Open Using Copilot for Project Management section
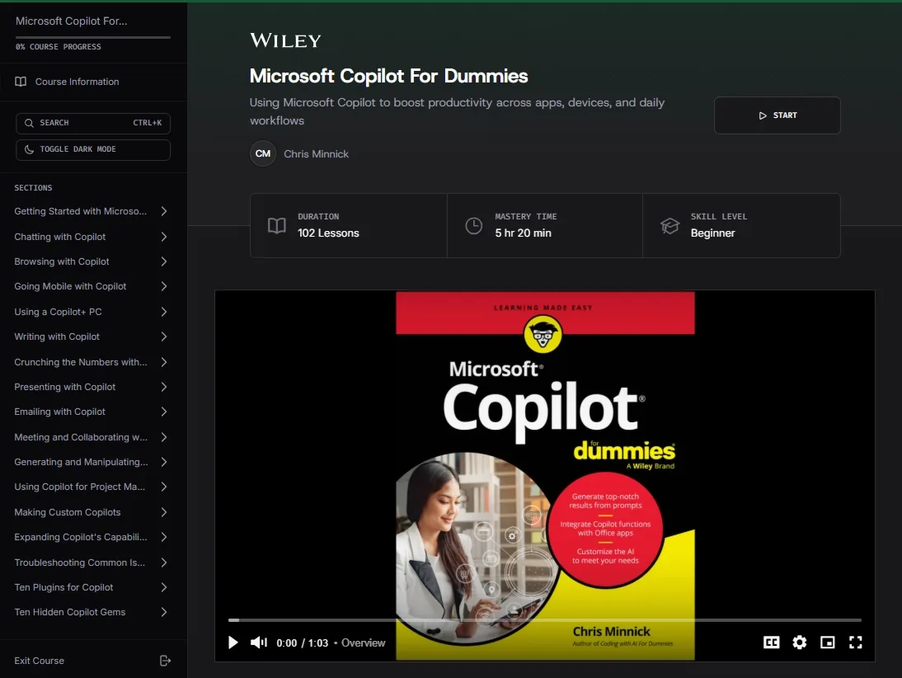Image resolution: width=902 pixels, height=678 pixels. pyautogui.click(x=92, y=487)
